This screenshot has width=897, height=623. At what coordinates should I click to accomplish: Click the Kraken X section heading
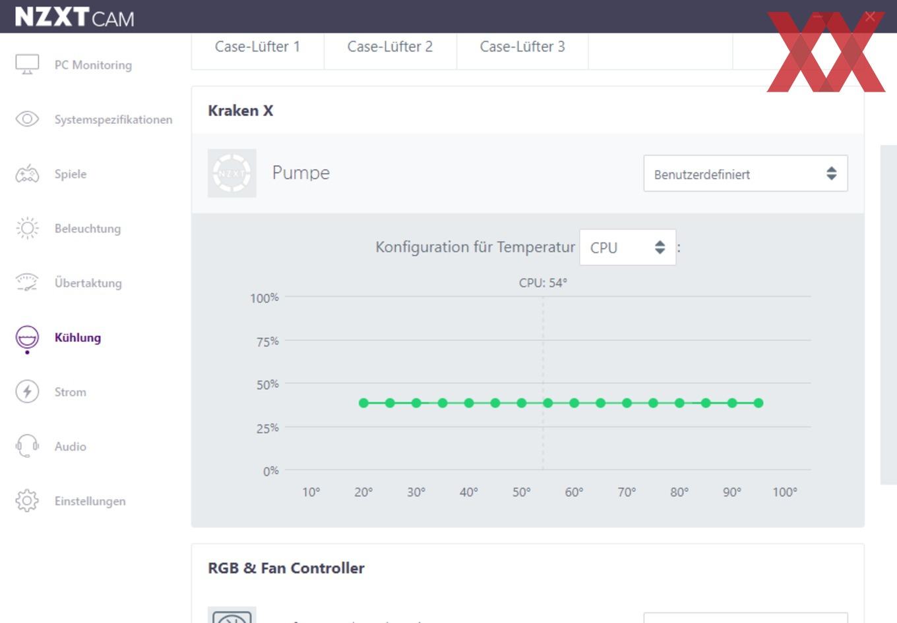coord(241,111)
